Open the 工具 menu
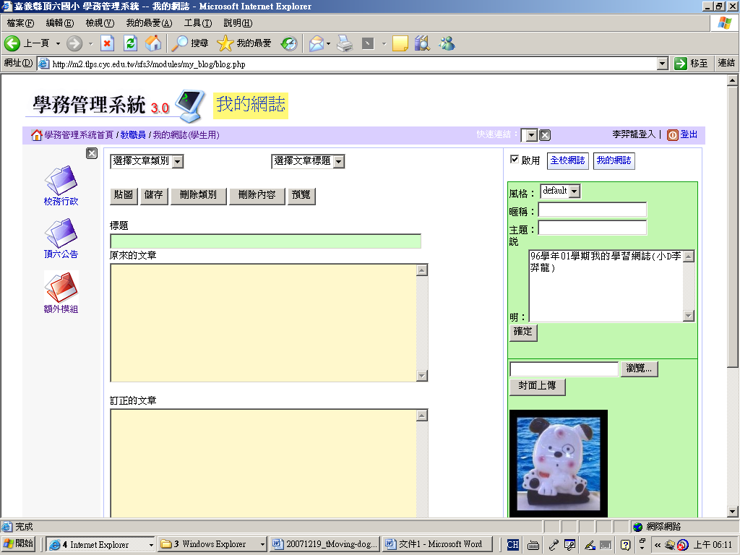This screenshot has height=555, width=740. click(197, 23)
